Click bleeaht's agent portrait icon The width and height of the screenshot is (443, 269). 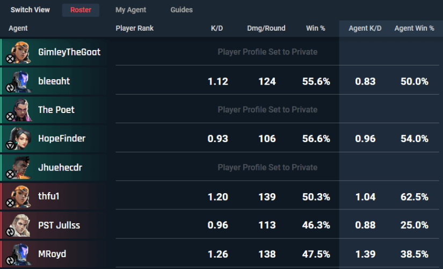21,81
